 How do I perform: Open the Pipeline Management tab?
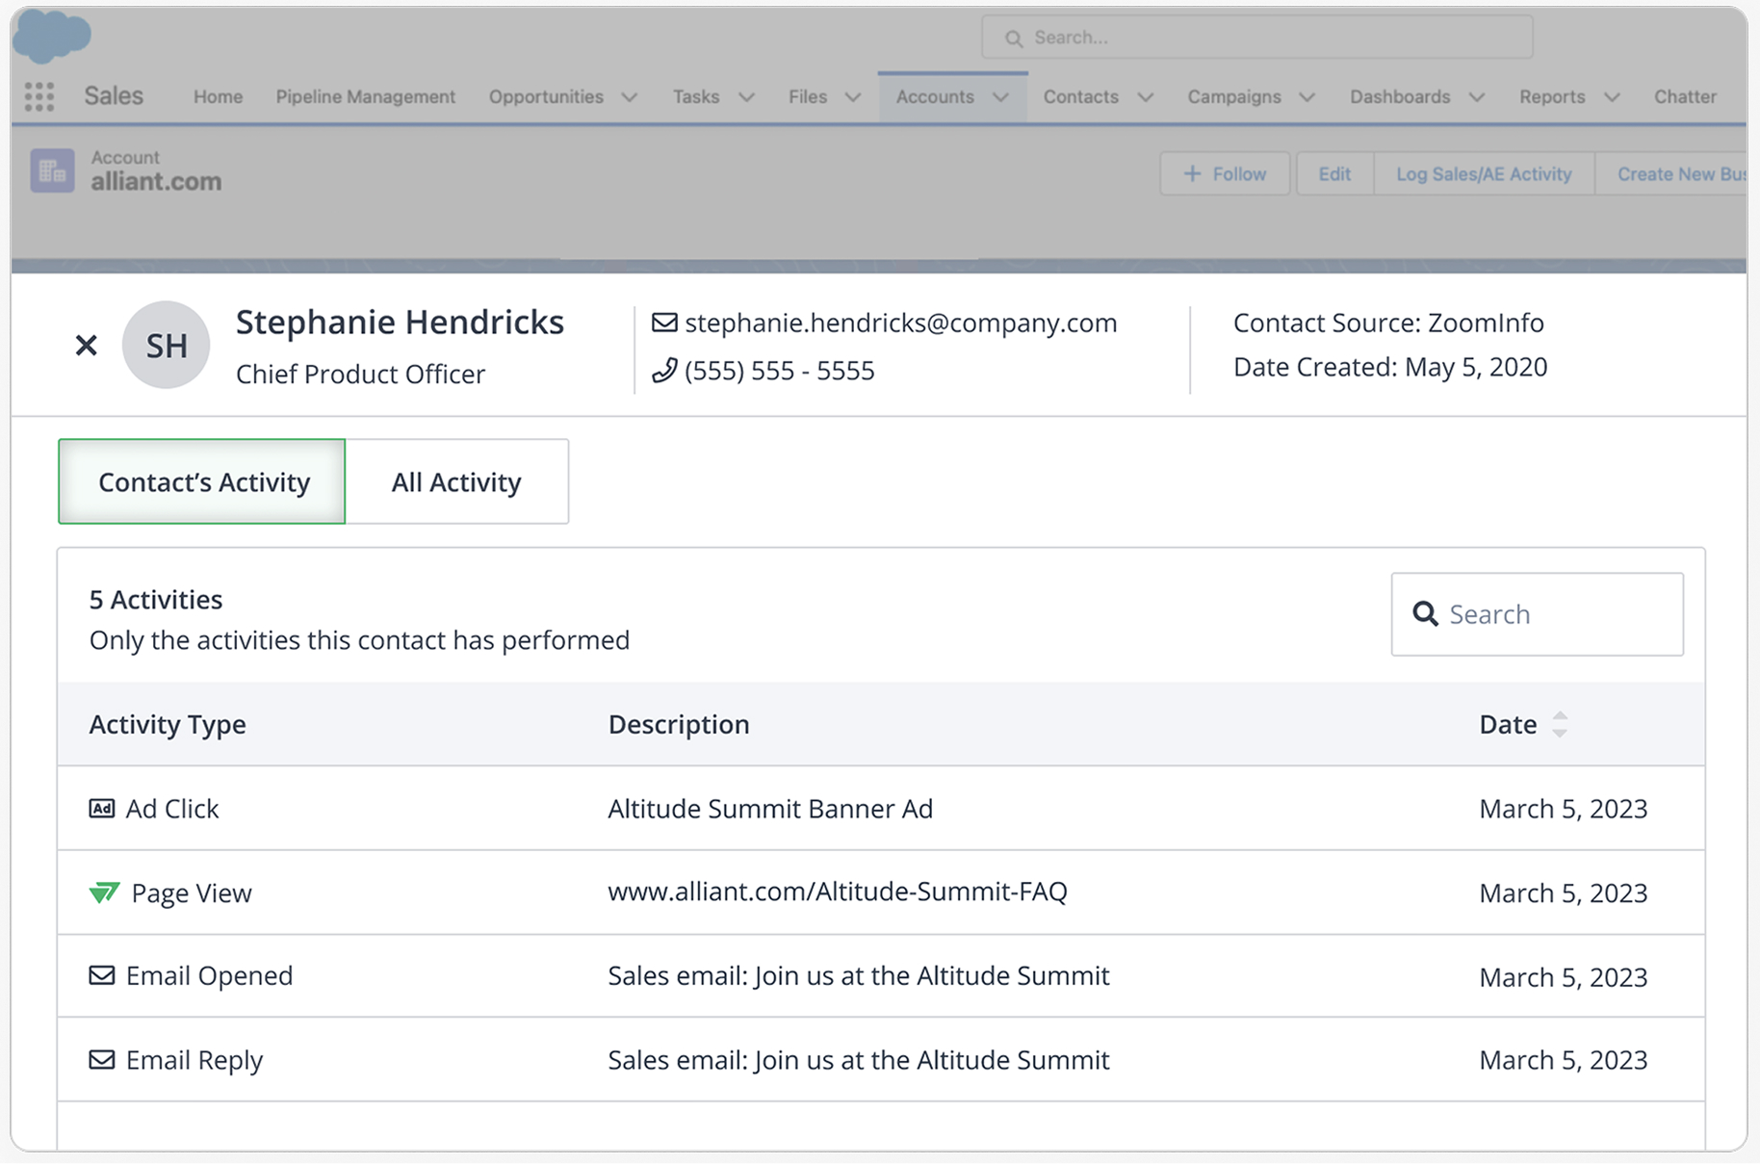click(x=366, y=96)
